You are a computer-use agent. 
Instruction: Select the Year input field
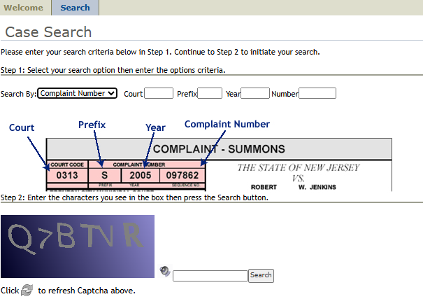255,93
